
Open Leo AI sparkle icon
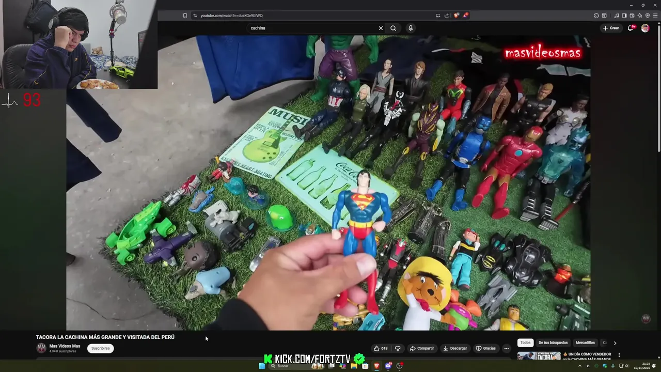pyautogui.click(x=640, y=16)
